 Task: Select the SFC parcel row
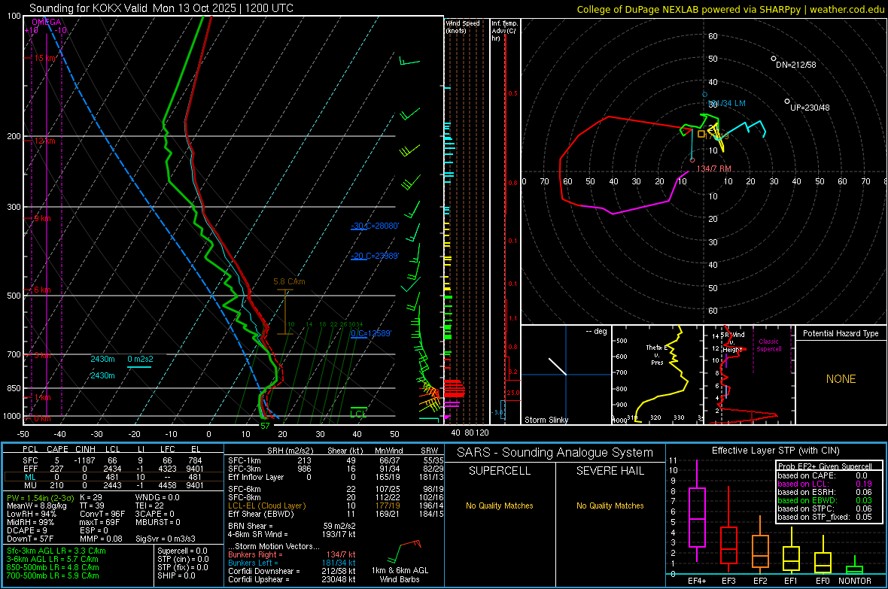(112, 460)
